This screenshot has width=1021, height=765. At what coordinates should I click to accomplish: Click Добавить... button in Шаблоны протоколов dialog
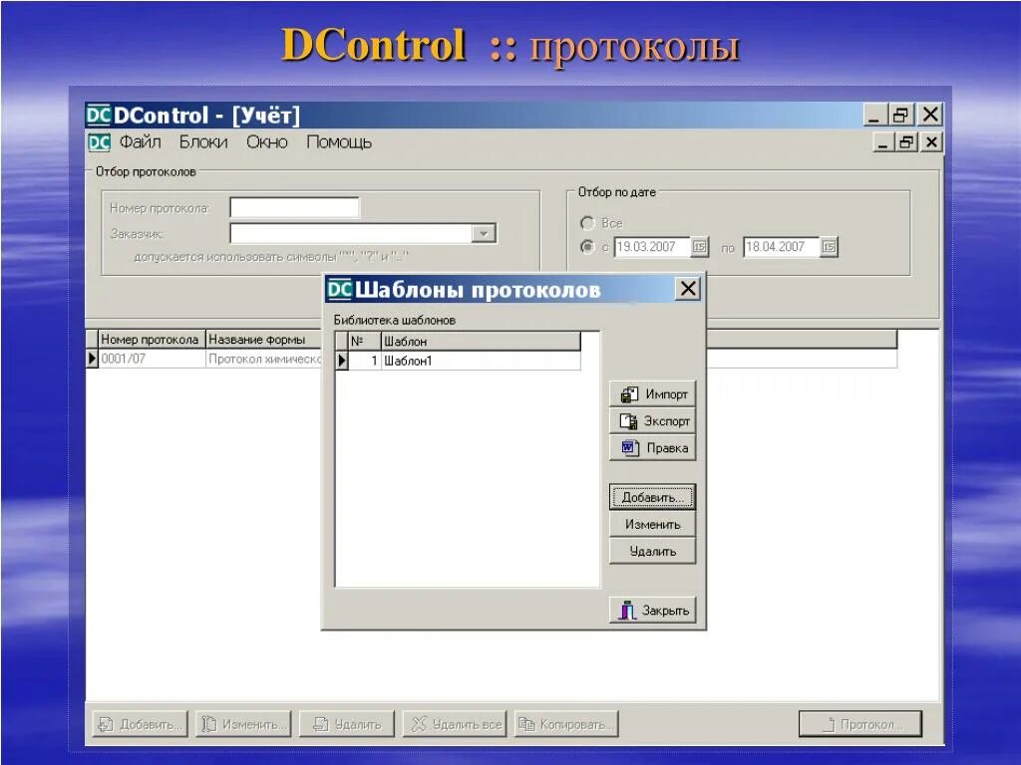click(x=652, y=497)
